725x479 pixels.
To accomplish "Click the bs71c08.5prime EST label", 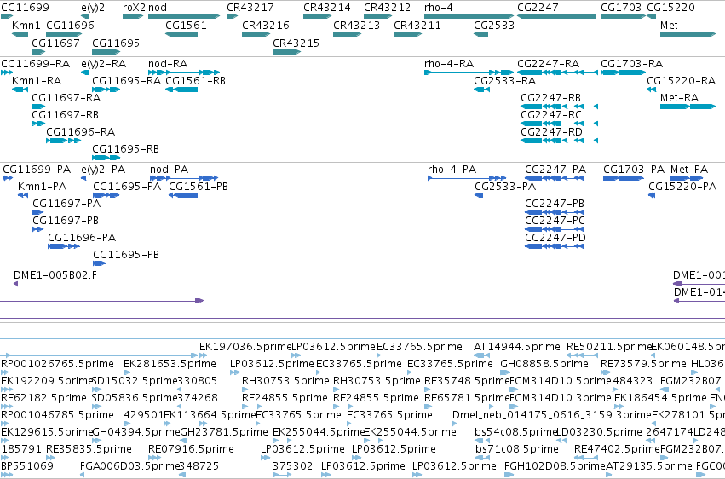I will (x=517, y=449).
